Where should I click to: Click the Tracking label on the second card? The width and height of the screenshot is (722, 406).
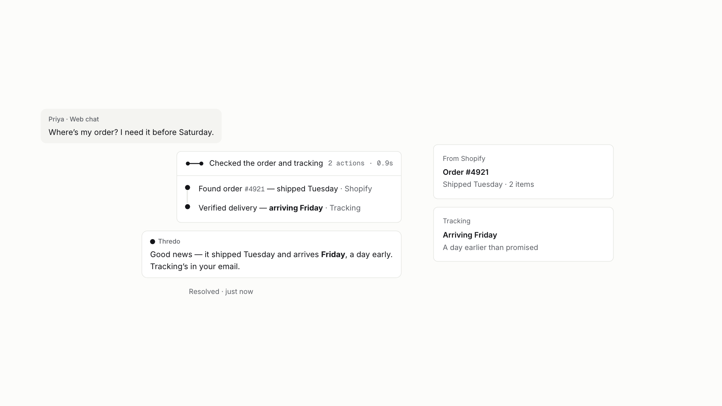(x=457, y=221)
